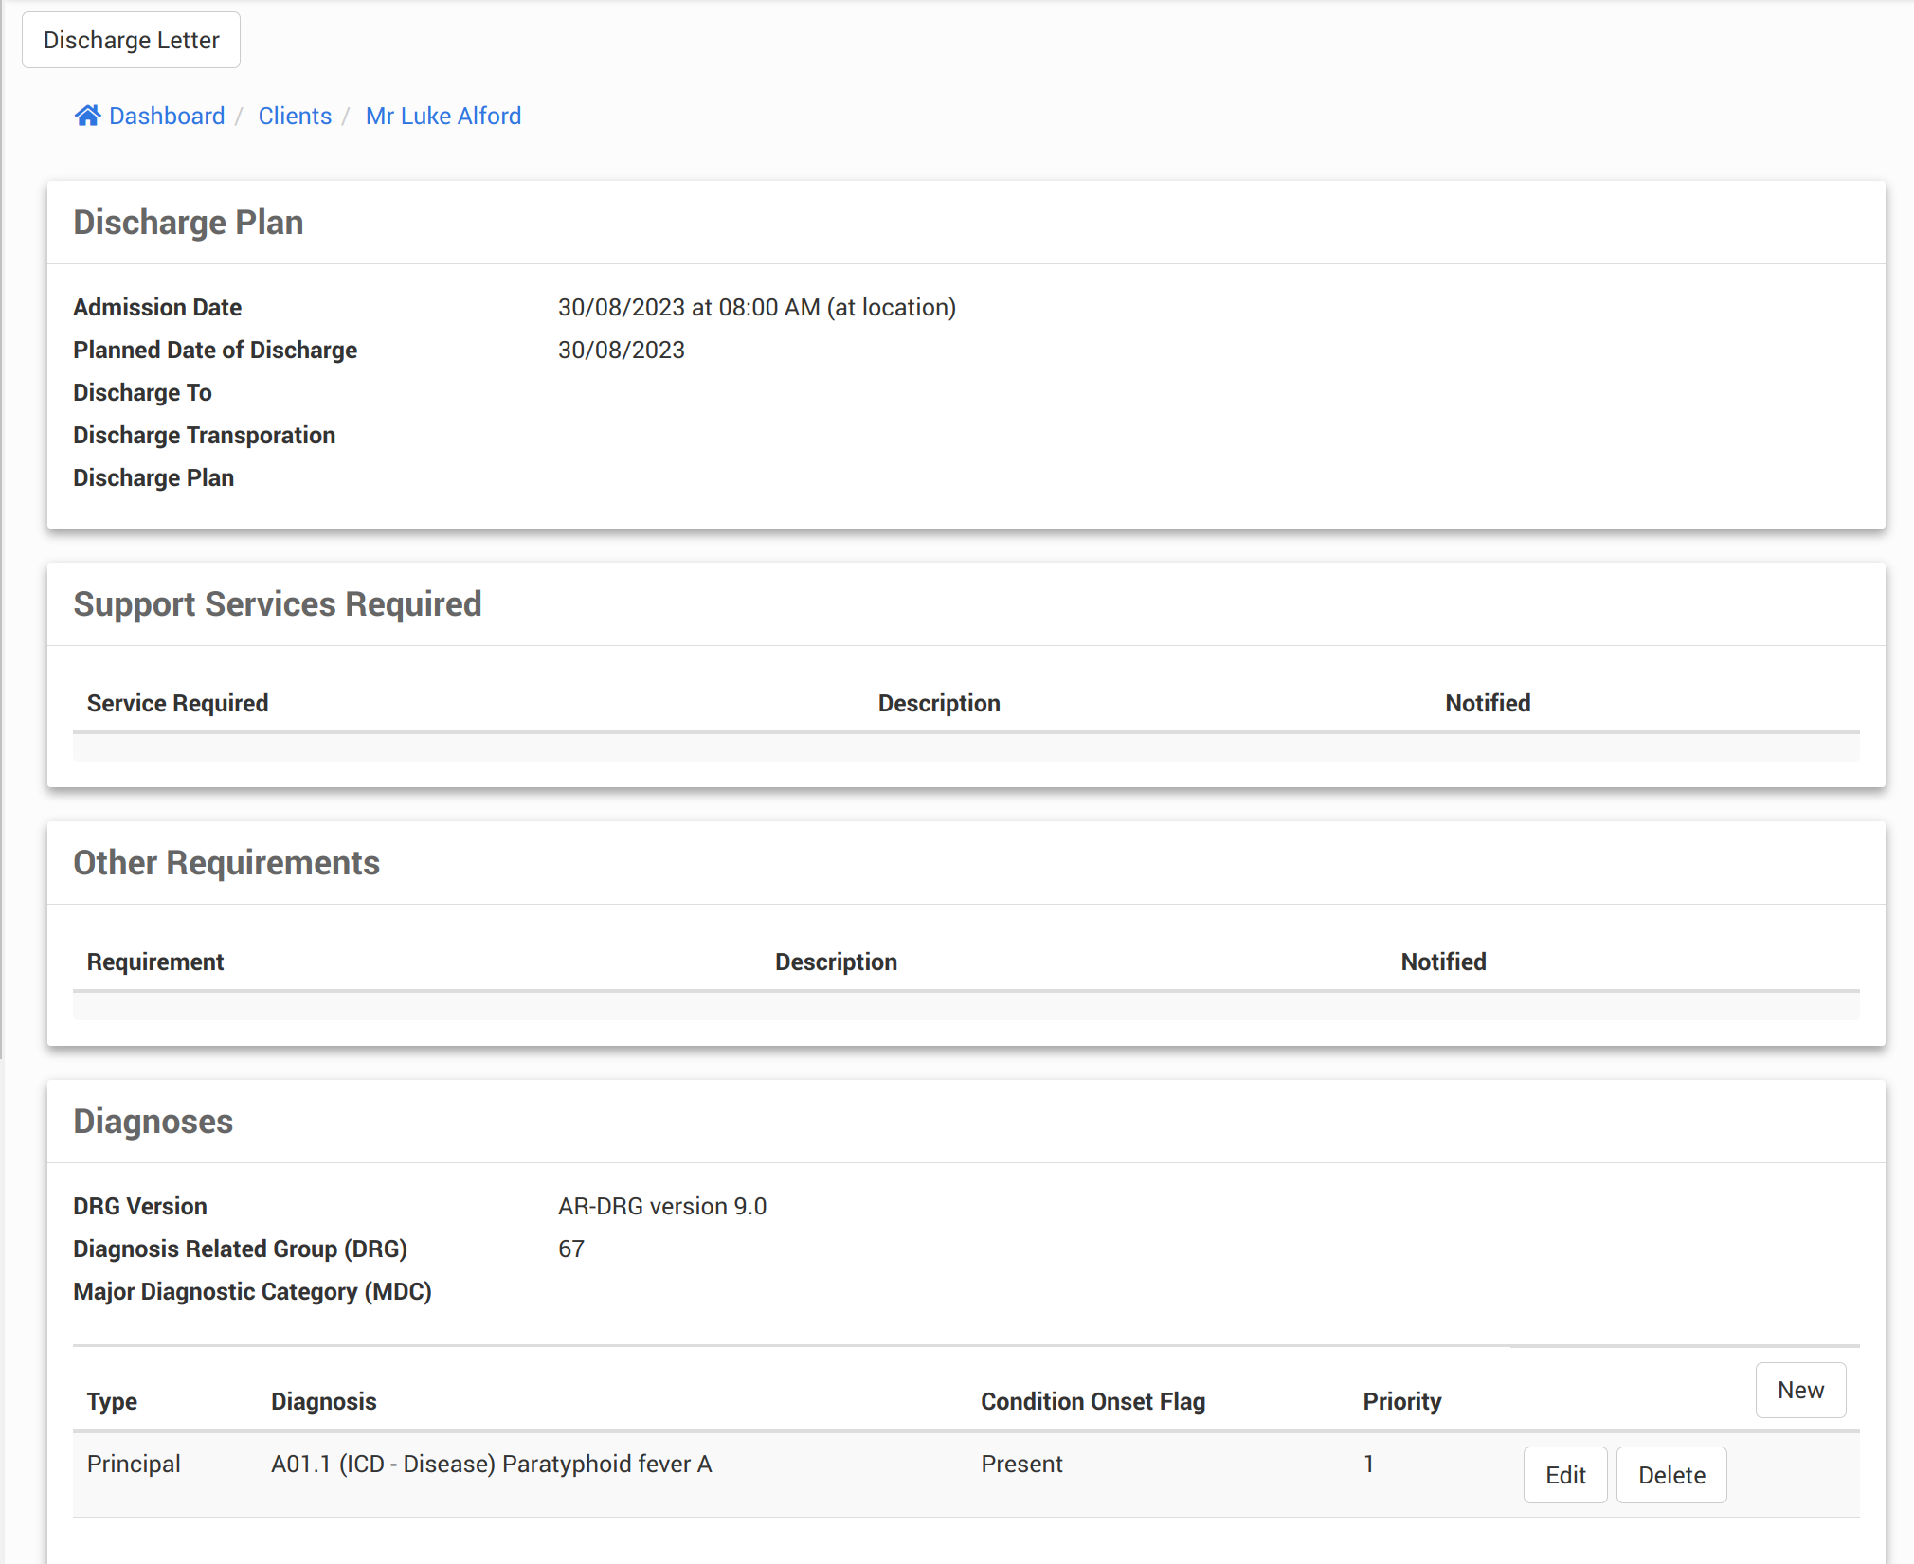Image resolution: width=1914 pixels, height=1564 pixels.
Task: Open Mr Luke Alford client page
Action: coord(443,116)
